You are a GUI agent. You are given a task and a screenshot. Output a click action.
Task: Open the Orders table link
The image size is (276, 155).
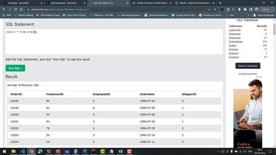point(232,46)
